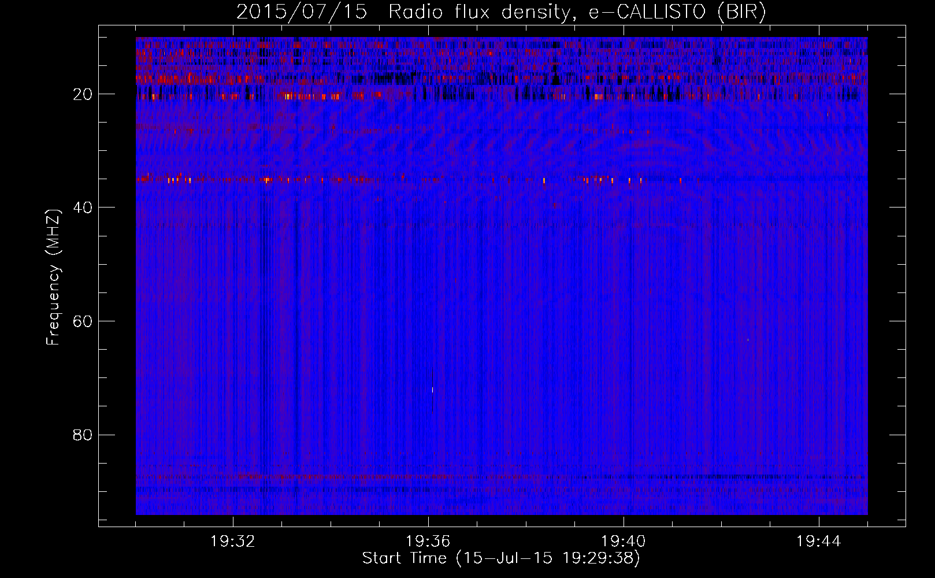
Task: Select the "Frequency (MHZ)" axis label
Action: tap(53, 277)
